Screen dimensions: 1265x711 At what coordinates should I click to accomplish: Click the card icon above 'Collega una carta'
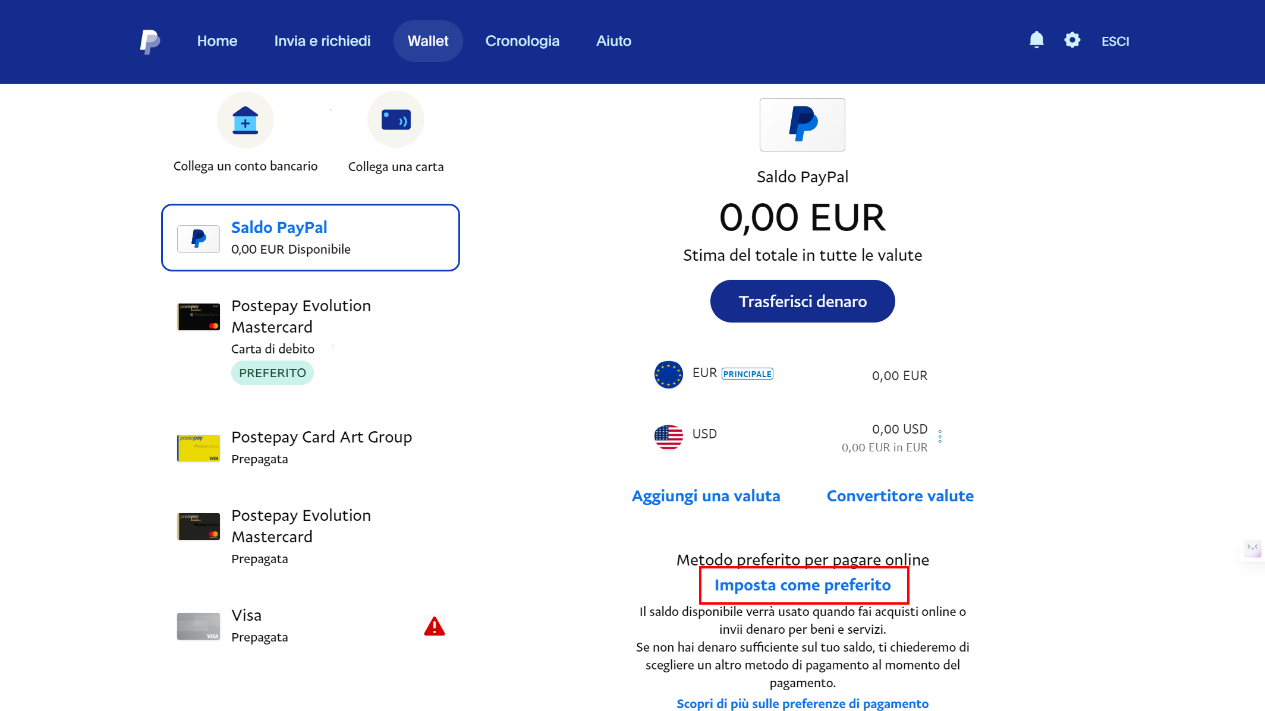[395, 119]
